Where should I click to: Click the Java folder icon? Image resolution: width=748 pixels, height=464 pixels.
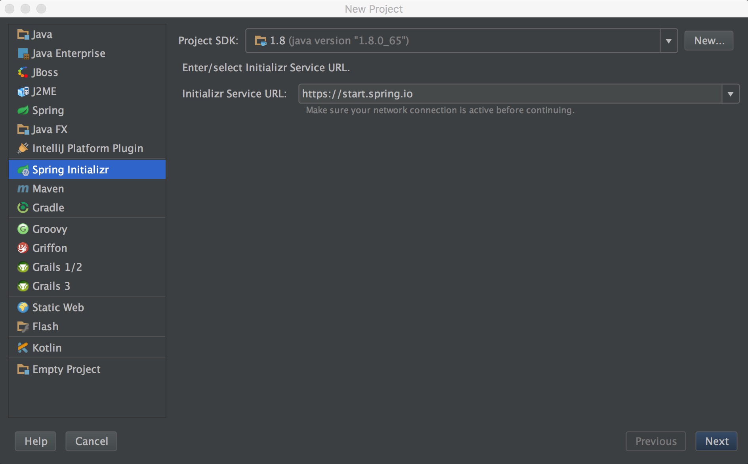click(x=23, y=34)
